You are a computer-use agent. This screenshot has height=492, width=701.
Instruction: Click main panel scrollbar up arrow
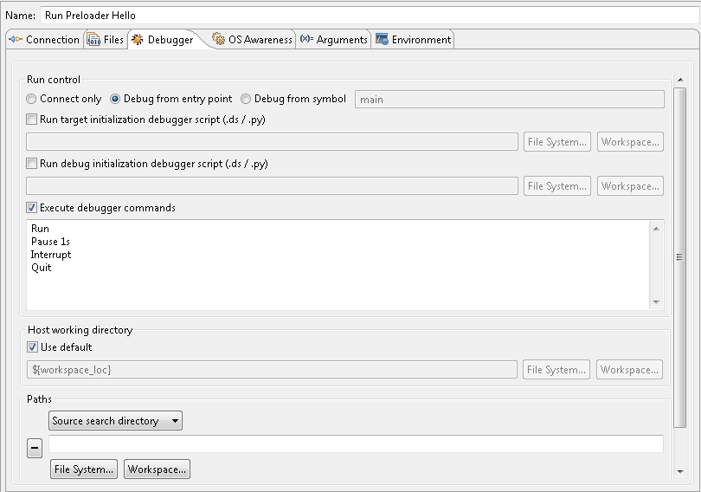coord(680,80)
